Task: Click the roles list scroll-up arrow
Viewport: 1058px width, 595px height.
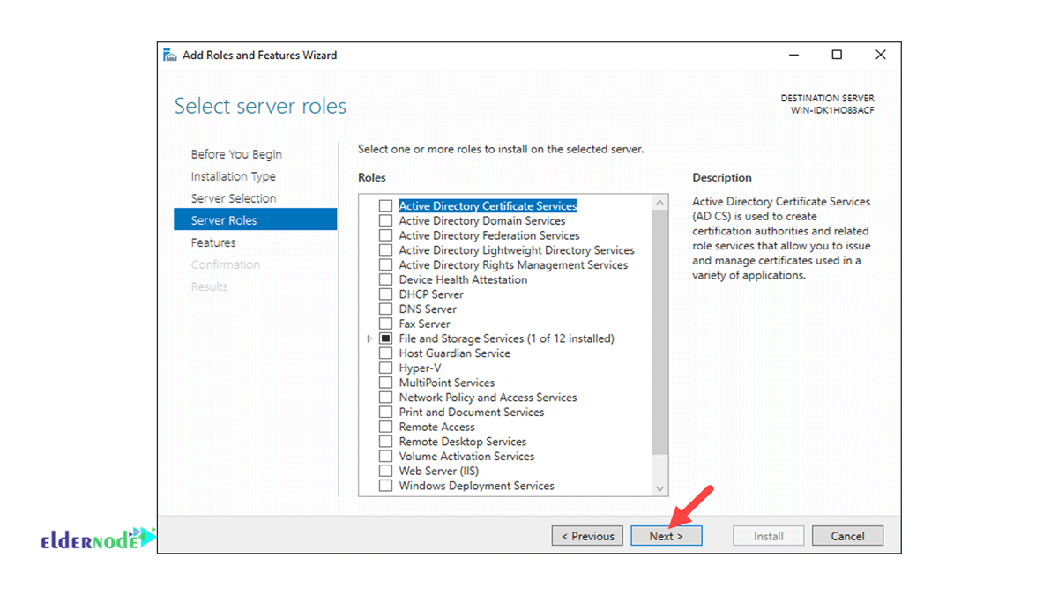Action: 659,201
